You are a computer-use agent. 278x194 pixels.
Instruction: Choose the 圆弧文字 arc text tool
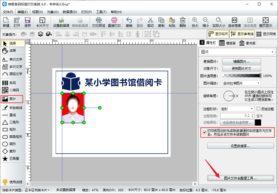(x=12, y=74)
